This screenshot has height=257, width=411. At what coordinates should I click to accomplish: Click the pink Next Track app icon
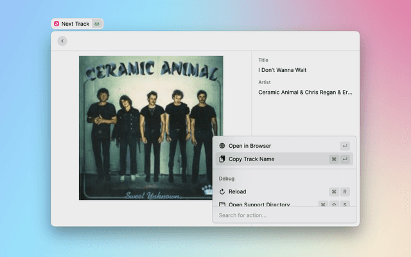[x=57, y=24]
